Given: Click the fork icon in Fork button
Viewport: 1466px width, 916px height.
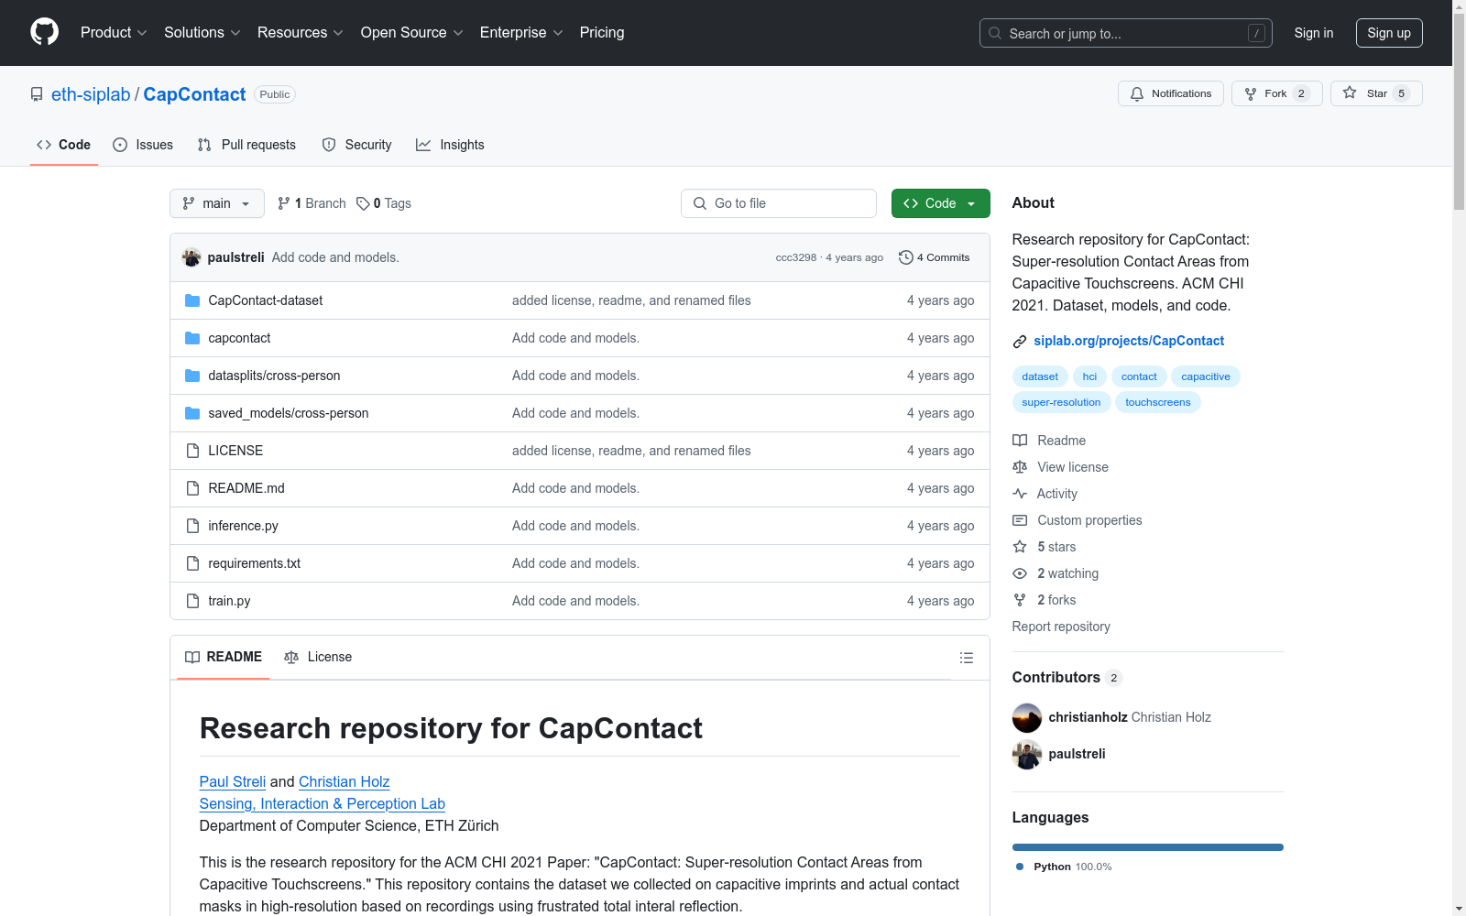Looking at the screenshot, I should click(1251, 93).
